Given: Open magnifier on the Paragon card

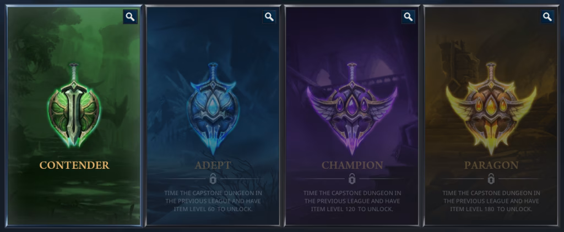Looking at the screenshot, I should 547,16.
